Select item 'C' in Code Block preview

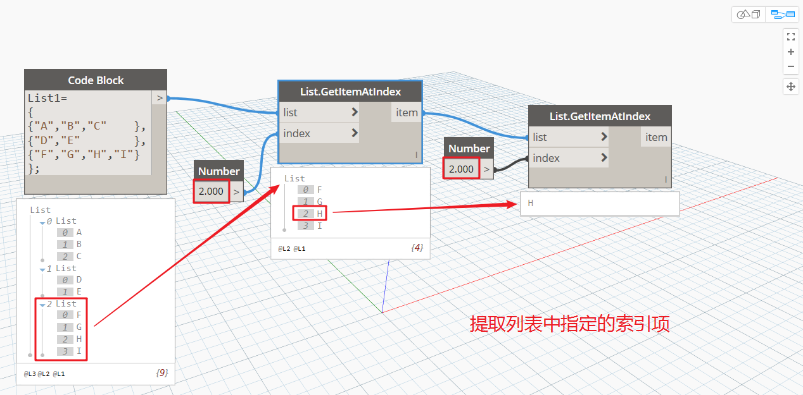pyautogui.click(x=79, y=257)
